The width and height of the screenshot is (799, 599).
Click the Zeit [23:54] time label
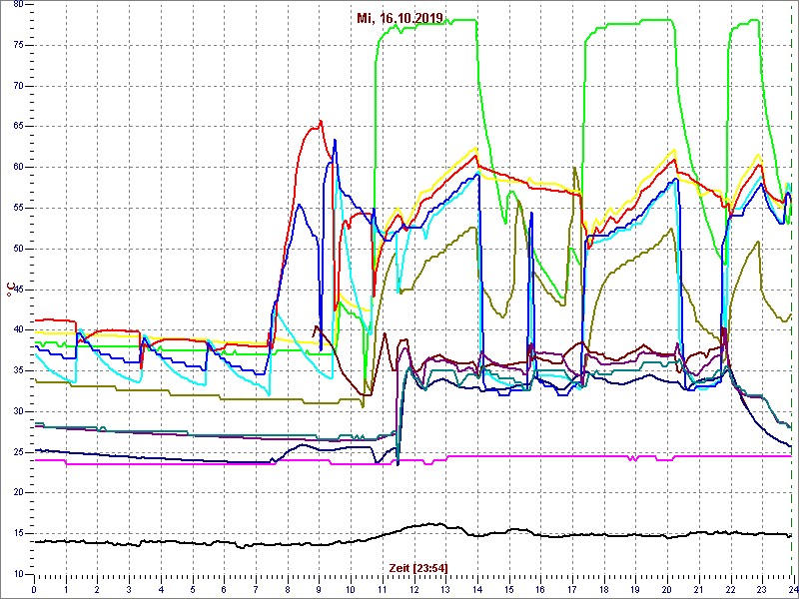[418, 567]
